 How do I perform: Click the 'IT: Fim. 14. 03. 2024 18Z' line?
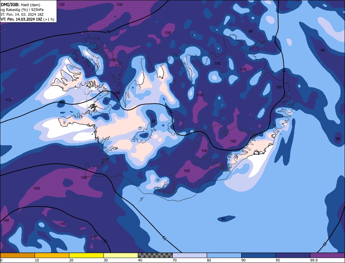pyautogui.click(x=22, y=14)
